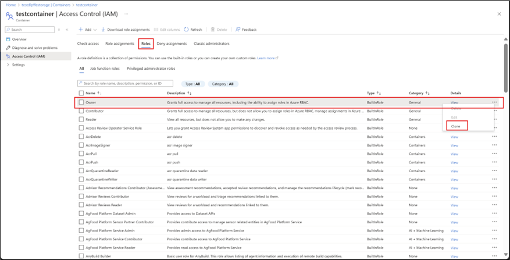510x260 pixels.
Task: Check the AcrImageSigner role checkbox
Action: (x=81, y=145)
